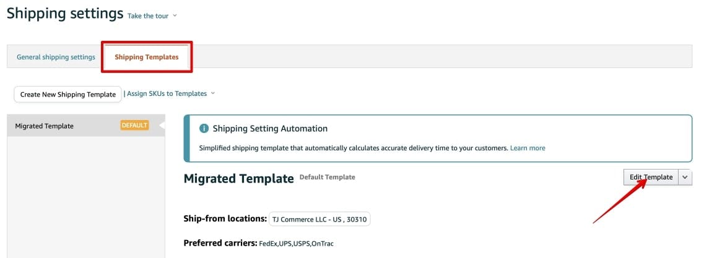Click the TJ Commerce LLC ship-from location chip
The image size is (704, 258).
click(x=319, y=219)
